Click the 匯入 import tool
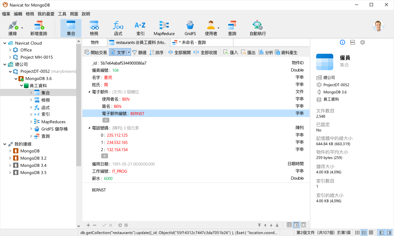This screenshot has height=236, width=394. [x=230, y=52]
